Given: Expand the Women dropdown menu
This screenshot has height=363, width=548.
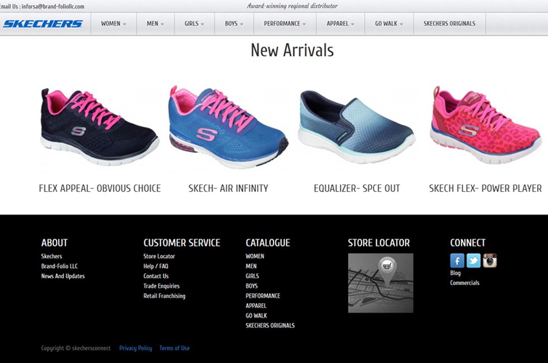Looking at the screenshot, I should tap(113, 24).
